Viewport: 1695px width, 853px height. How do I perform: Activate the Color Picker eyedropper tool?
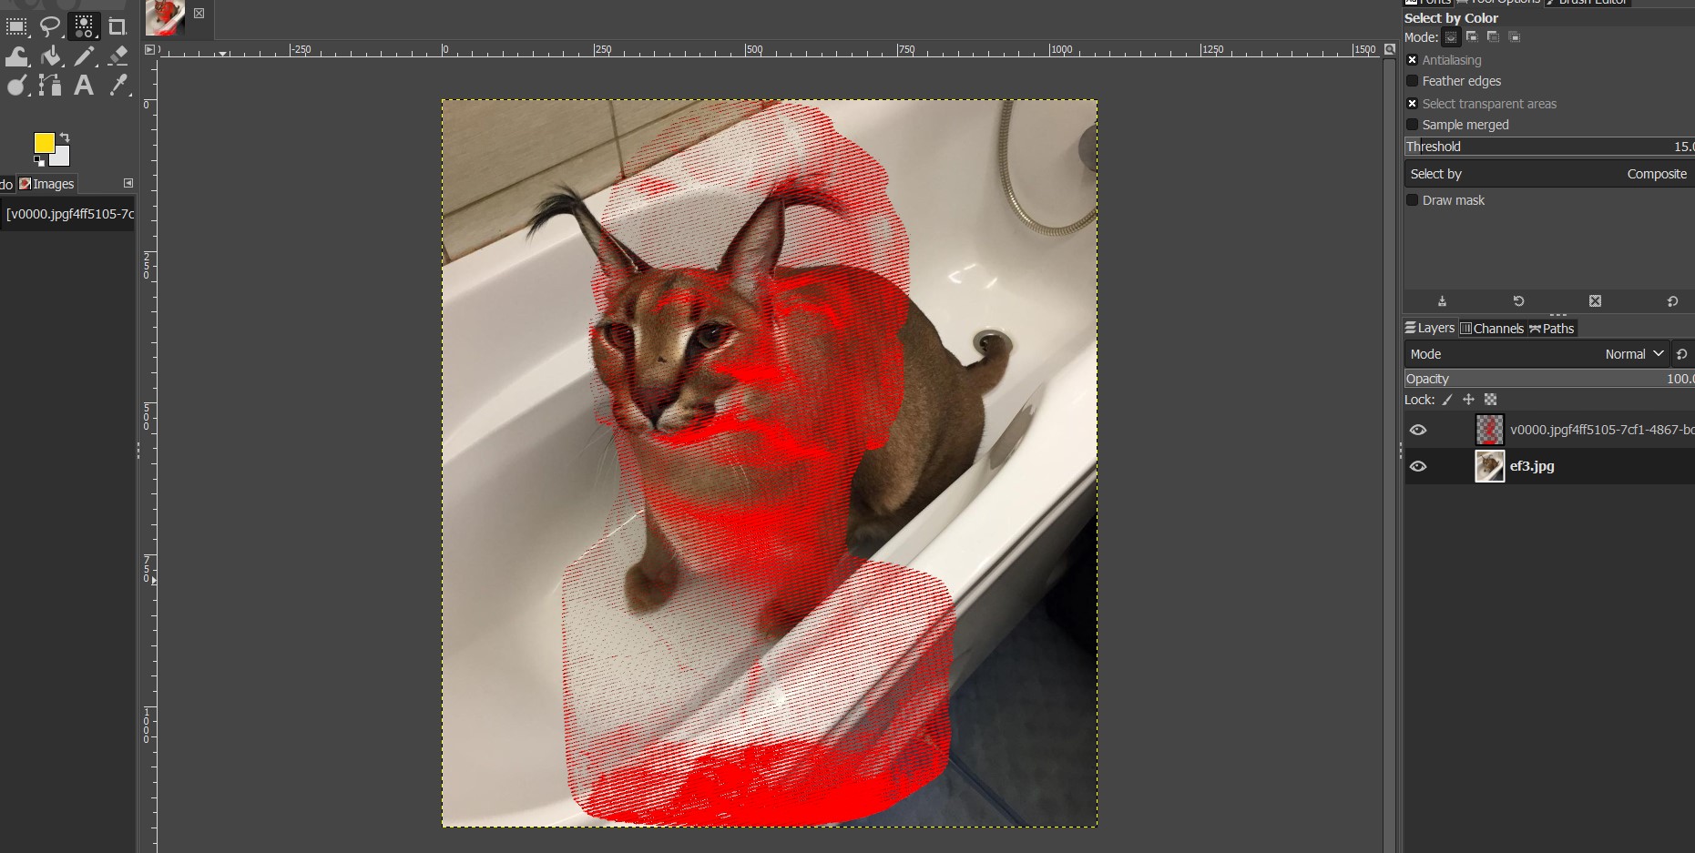click(117, 86)
